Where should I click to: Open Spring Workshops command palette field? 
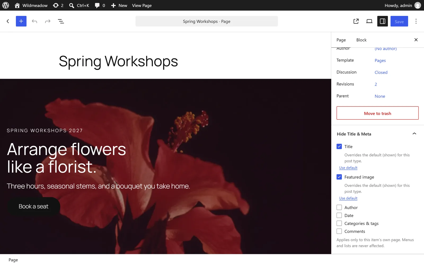pyautogui.click(x=207, y=21)
